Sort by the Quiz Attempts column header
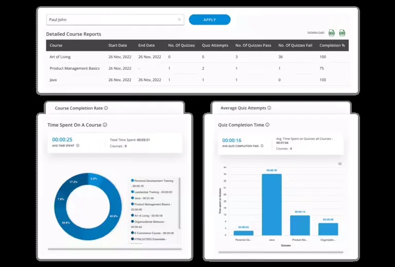Image resolution: width=395 pixels, height=267 pixels. pos(215,46)
